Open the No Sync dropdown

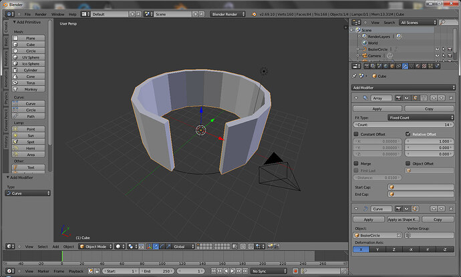(269, 271)
